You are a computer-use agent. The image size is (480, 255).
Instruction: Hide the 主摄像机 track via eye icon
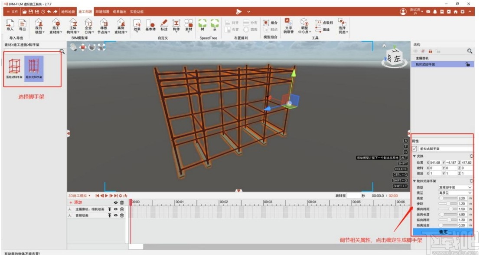115,209
